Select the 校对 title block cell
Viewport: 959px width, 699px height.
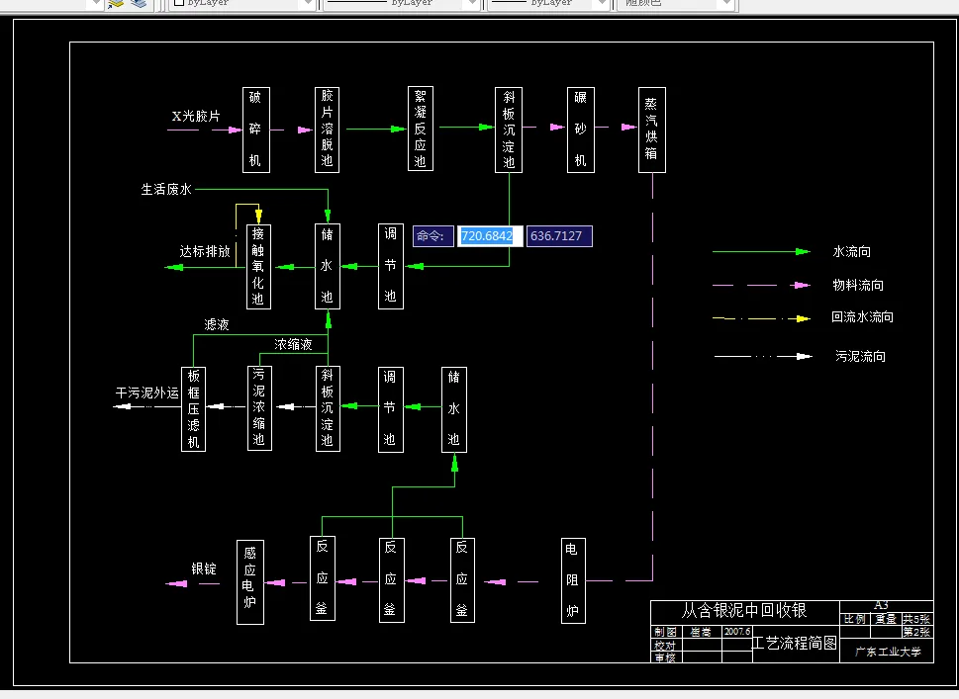(x=665, y=646)
